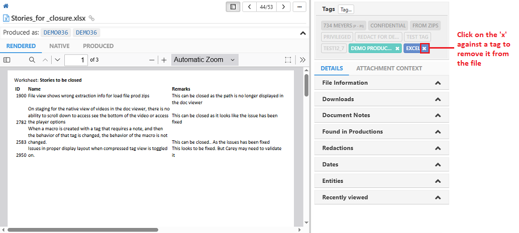Apply the 734 MEYERS tag
This screenshot has height=233, width=519.
pos(344,26)
